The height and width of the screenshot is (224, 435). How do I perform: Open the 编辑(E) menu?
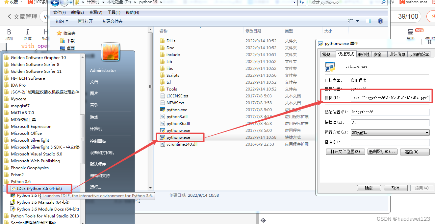[x=77, y=12]
